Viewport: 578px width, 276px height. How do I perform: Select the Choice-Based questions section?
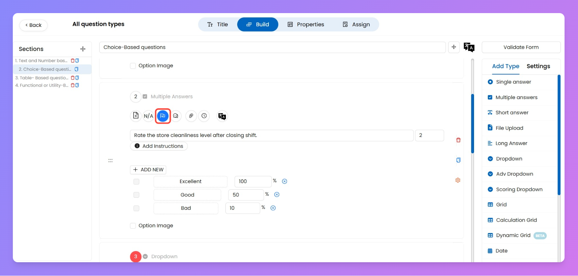(45, 69)
